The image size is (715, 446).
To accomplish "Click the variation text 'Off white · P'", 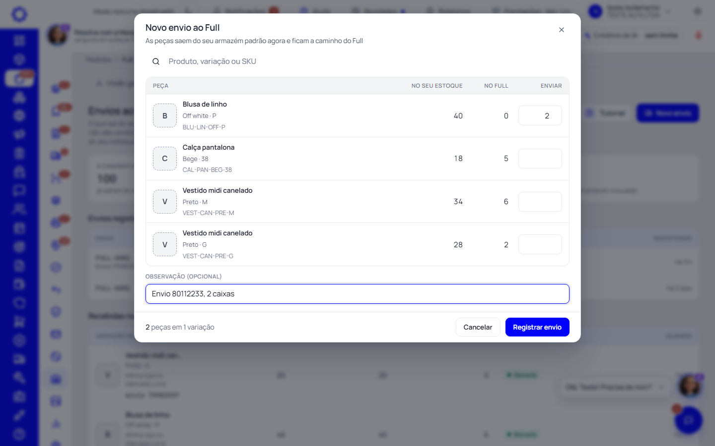I will [200, 116].
